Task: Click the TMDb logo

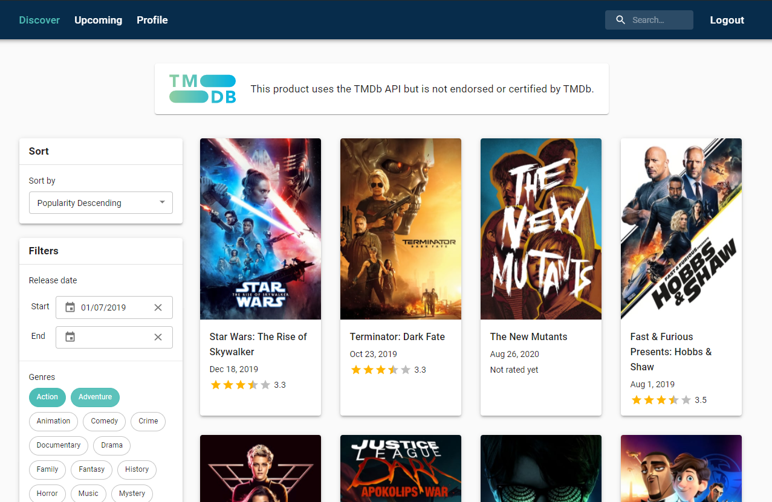Action: [x=203, y=89]
